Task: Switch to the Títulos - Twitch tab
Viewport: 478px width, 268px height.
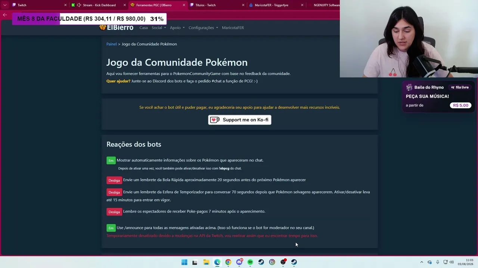Action: coord(217,5)
